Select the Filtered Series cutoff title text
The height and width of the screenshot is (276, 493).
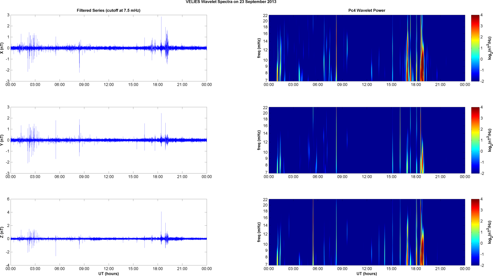pyautogui.click(x=108, y=10)
